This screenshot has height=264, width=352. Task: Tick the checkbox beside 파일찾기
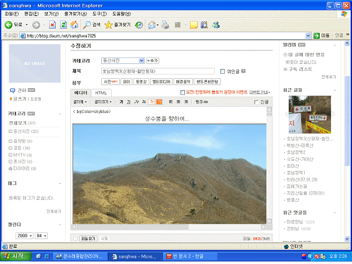coord(76,239)
